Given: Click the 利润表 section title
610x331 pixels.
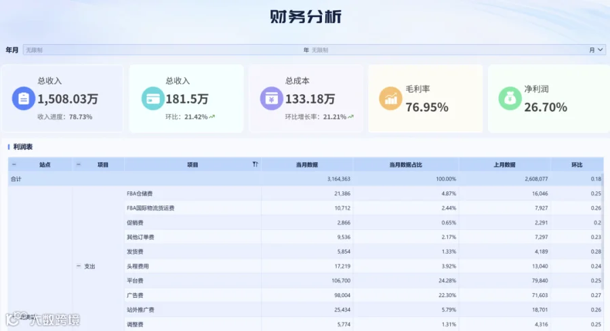Looking at the screenshot, I should pyautogui.click(x=23, y=147).
